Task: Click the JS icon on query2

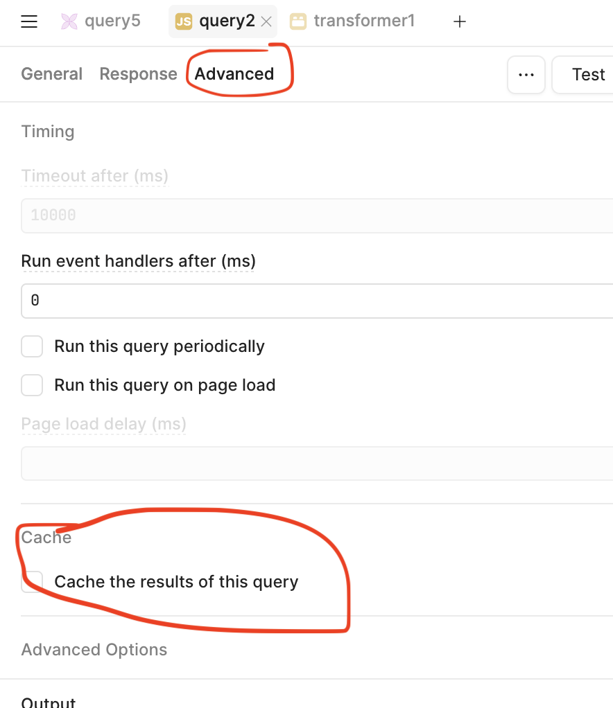Action: [184, 21]
